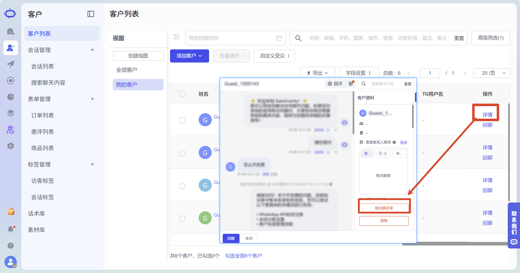Tick the select-all checkbox in table header
The width and height of the screenshot is (520, 273).
click(182, 94)
